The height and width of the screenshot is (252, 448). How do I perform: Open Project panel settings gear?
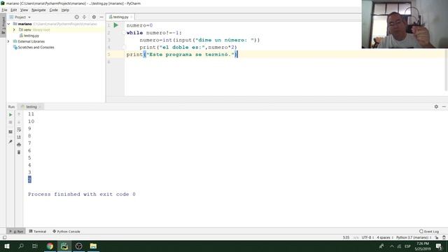click(x=94, y=17)
